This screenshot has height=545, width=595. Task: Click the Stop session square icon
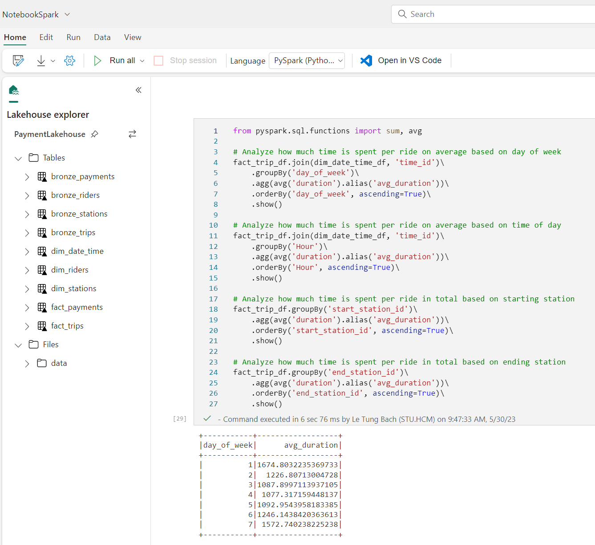(158, 60)
